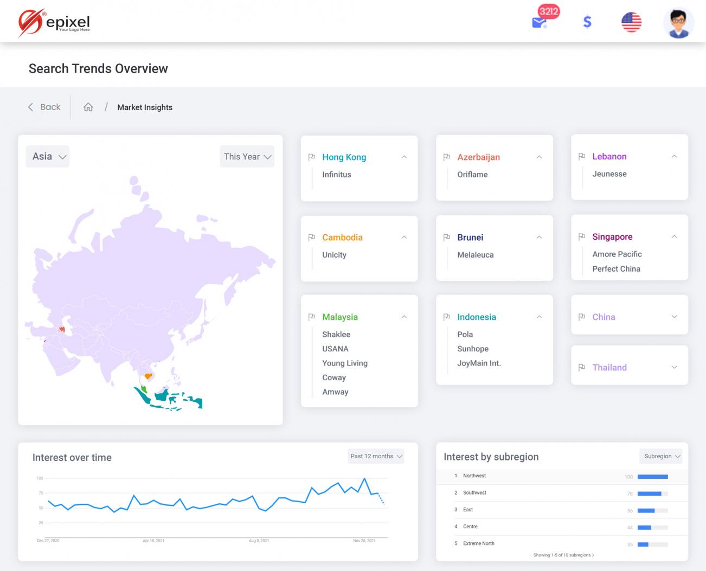Collapse the Brunei card
Screen dimensions: 706x571
click(539, 238)
